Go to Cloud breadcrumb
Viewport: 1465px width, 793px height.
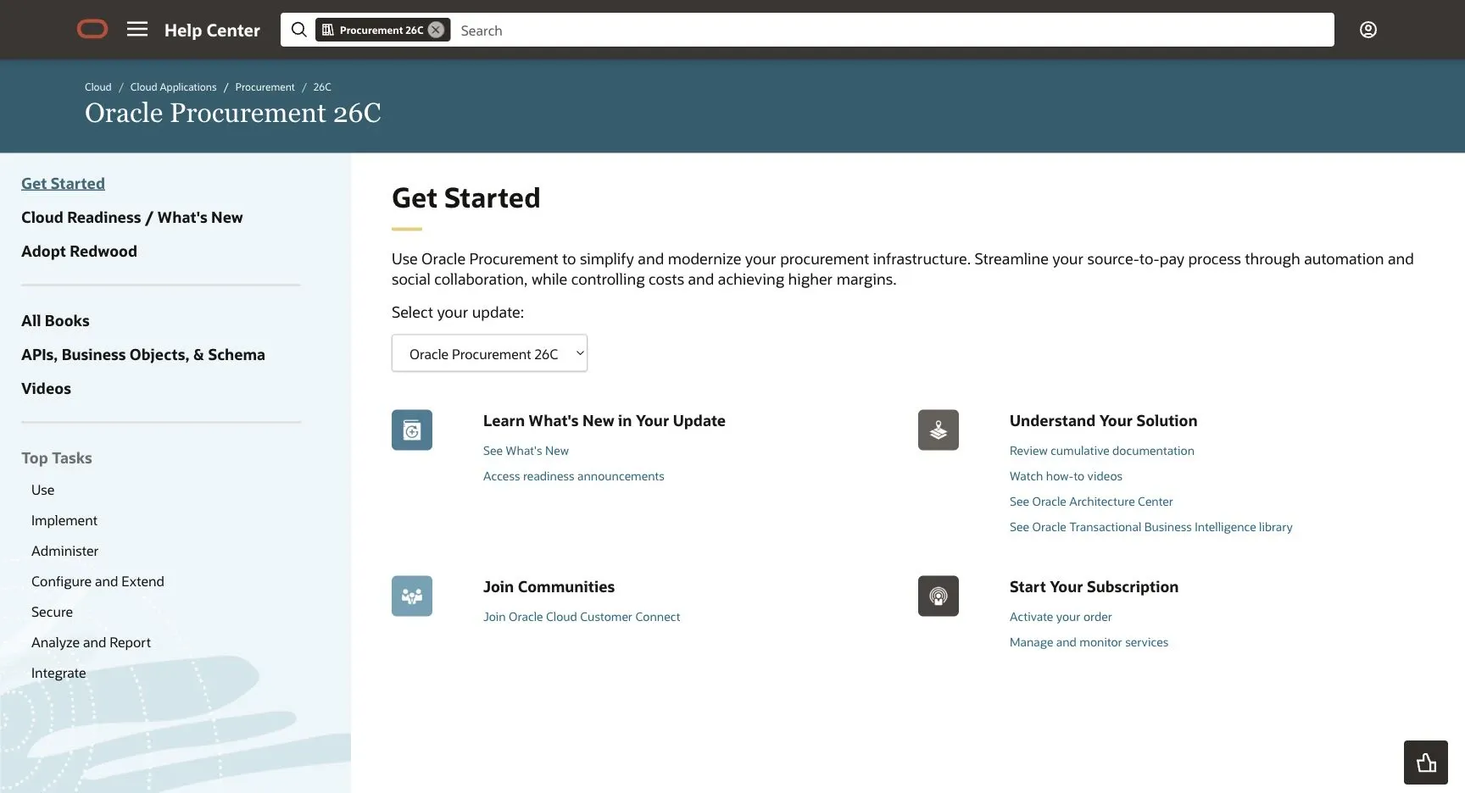[97, 87]
